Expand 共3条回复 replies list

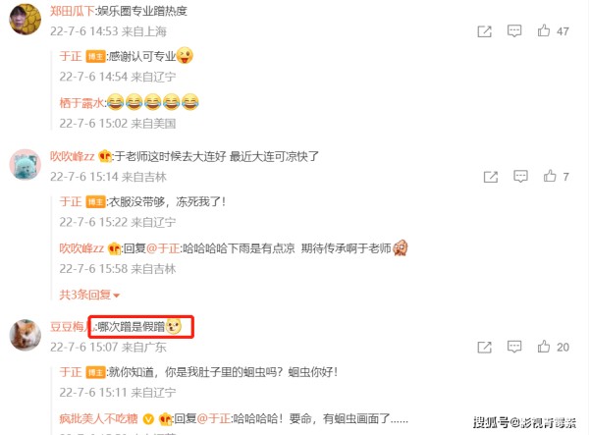tap(89, 295)
